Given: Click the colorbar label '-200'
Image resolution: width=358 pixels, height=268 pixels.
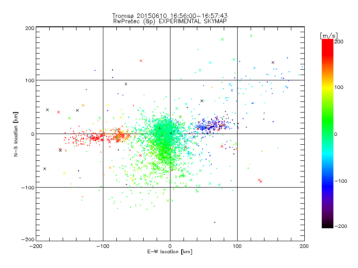Looking at the screenshot, I should pos(341,226).
